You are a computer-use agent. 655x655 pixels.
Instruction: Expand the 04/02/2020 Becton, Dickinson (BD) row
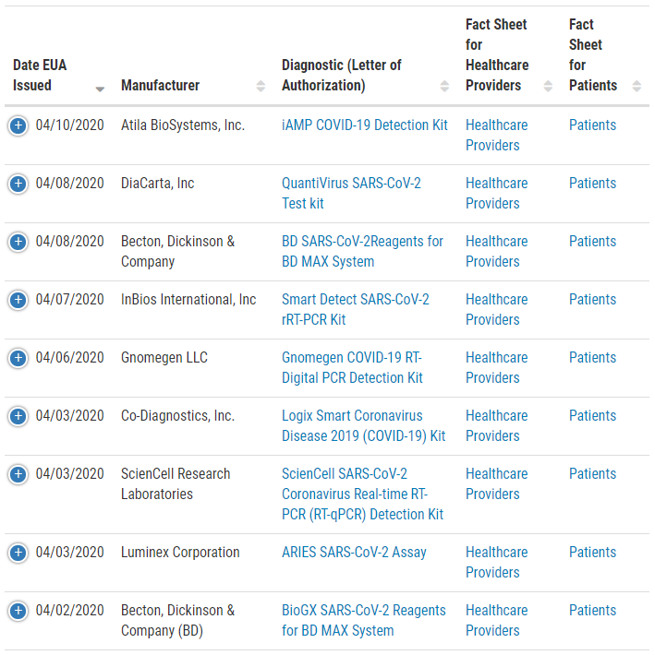pyautogui.click(x=18, y=611)
